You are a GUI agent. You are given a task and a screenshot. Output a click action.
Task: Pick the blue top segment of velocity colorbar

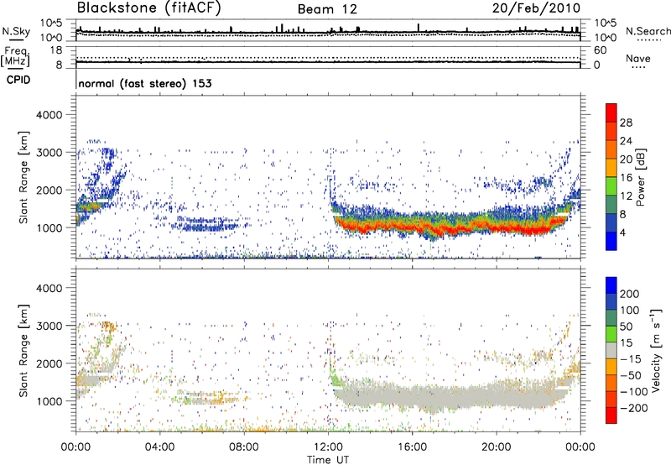point(611,285)
